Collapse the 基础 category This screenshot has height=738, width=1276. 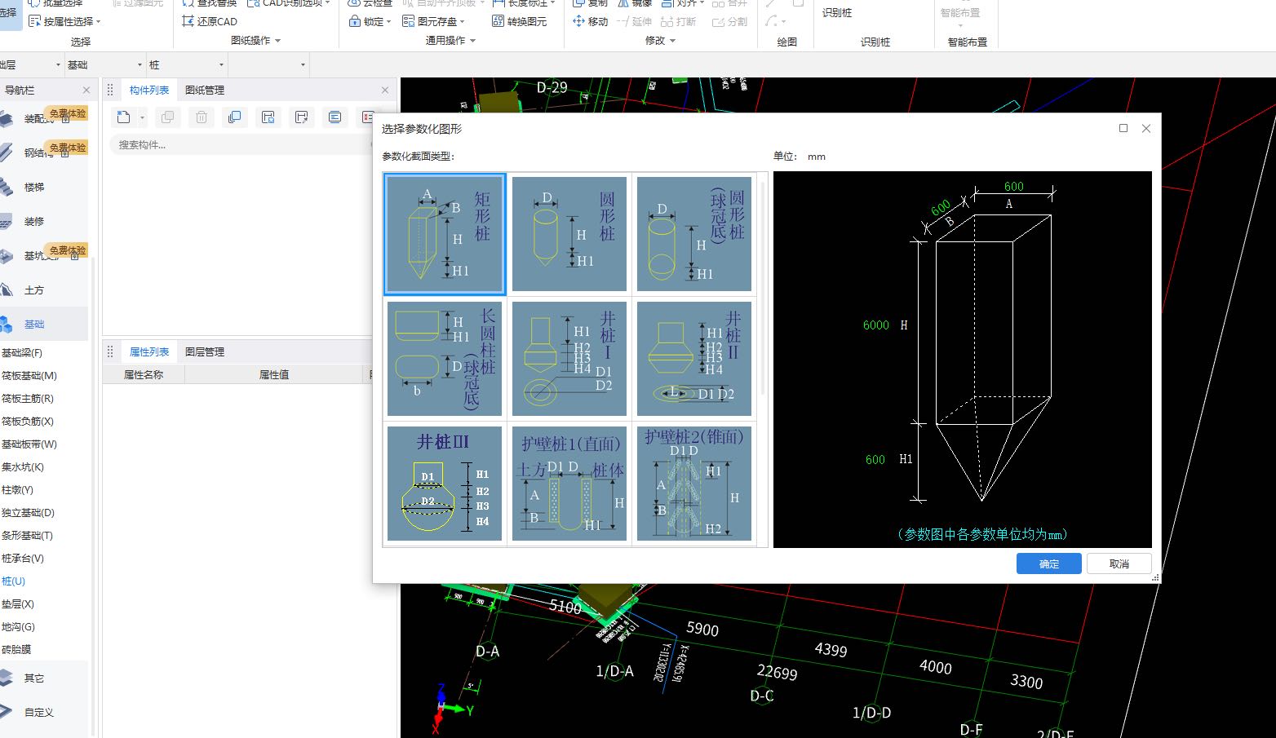(44, 324)
